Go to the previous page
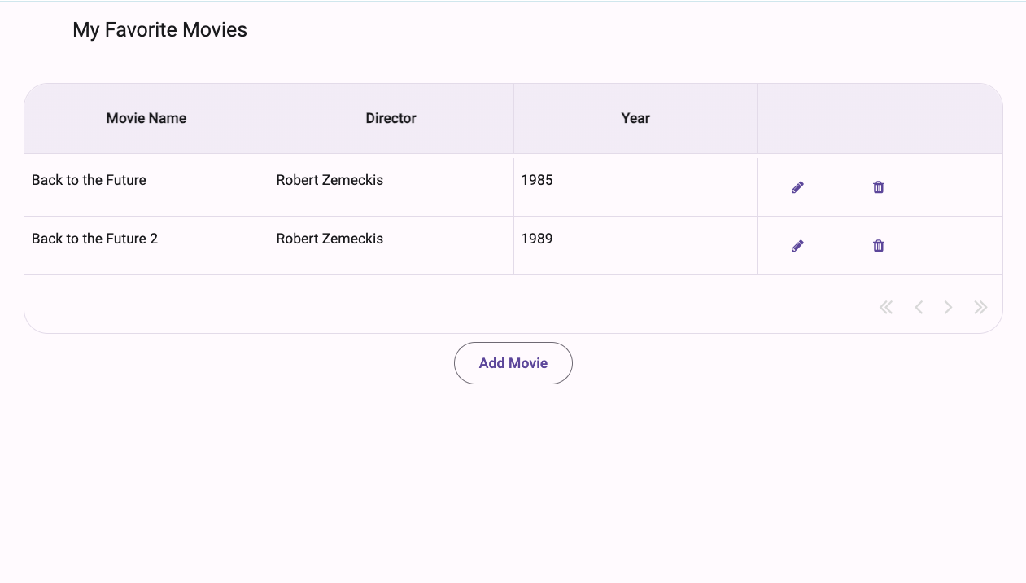 pos(918,307)
